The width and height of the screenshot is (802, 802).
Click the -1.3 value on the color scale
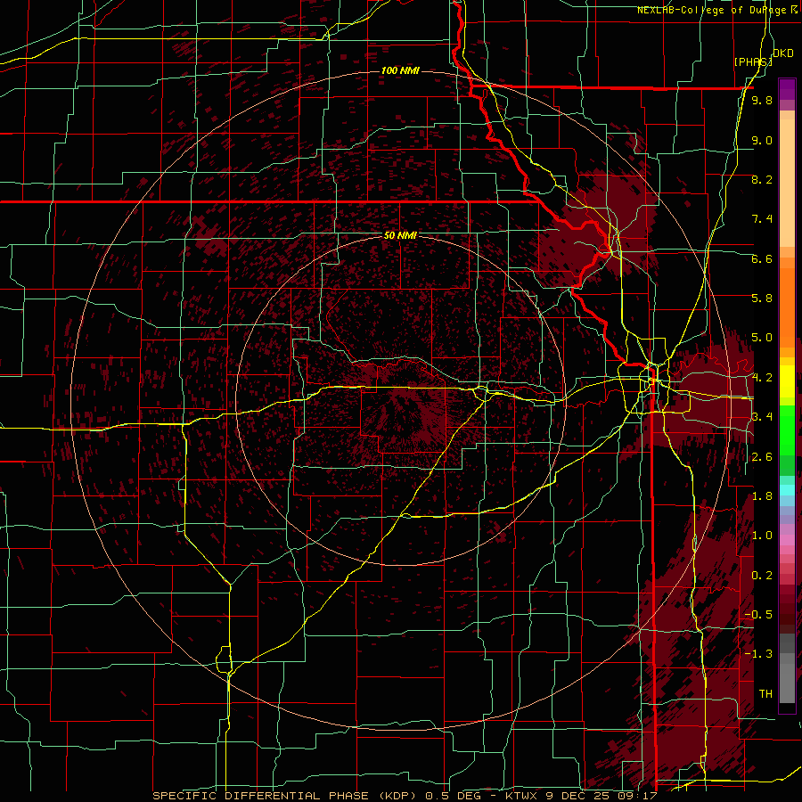coord(758,654)
